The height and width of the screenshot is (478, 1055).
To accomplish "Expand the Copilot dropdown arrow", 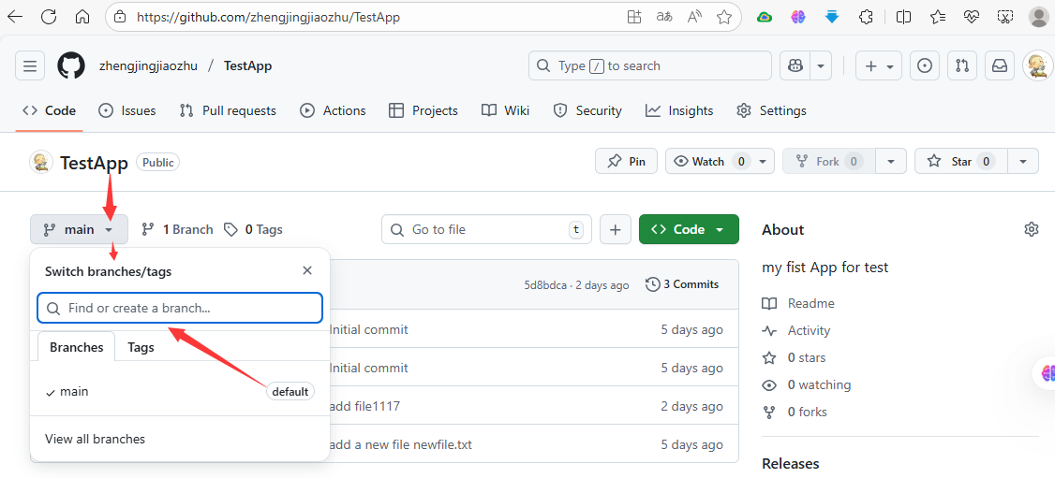I will (x=821, y=65).
